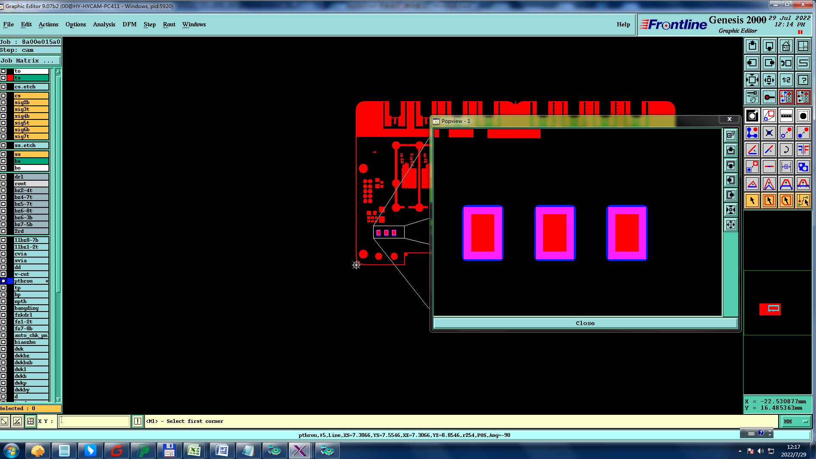Open the question mark help icon
The image size is (816, 459).
point(803,80)
